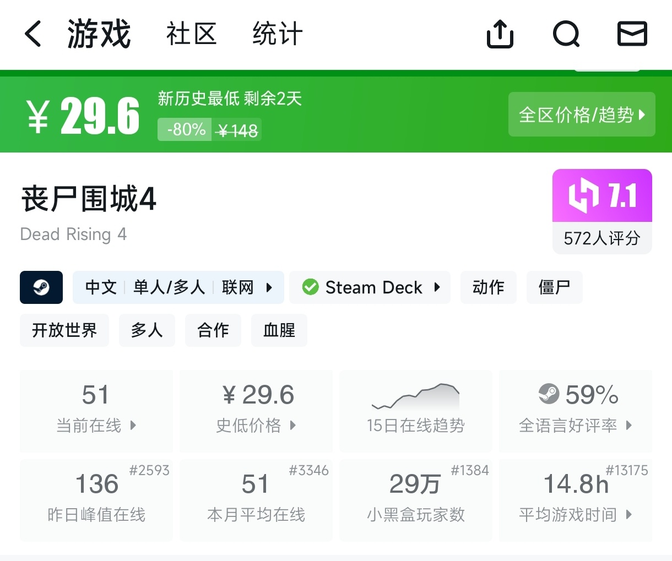Expand the Steam Deck compatibility arrow
The image size is (672, 561).
[x=437, y=287]
